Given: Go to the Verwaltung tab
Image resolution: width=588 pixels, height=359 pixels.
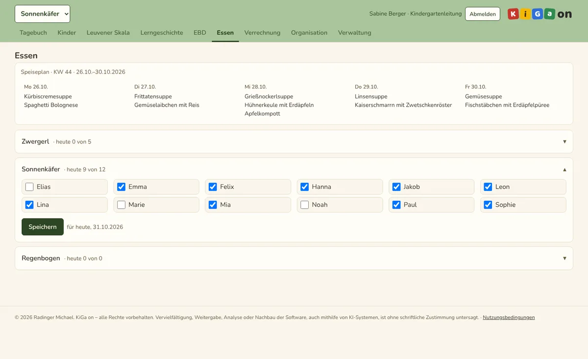Looking at the screenshot, I should point(355,33).
